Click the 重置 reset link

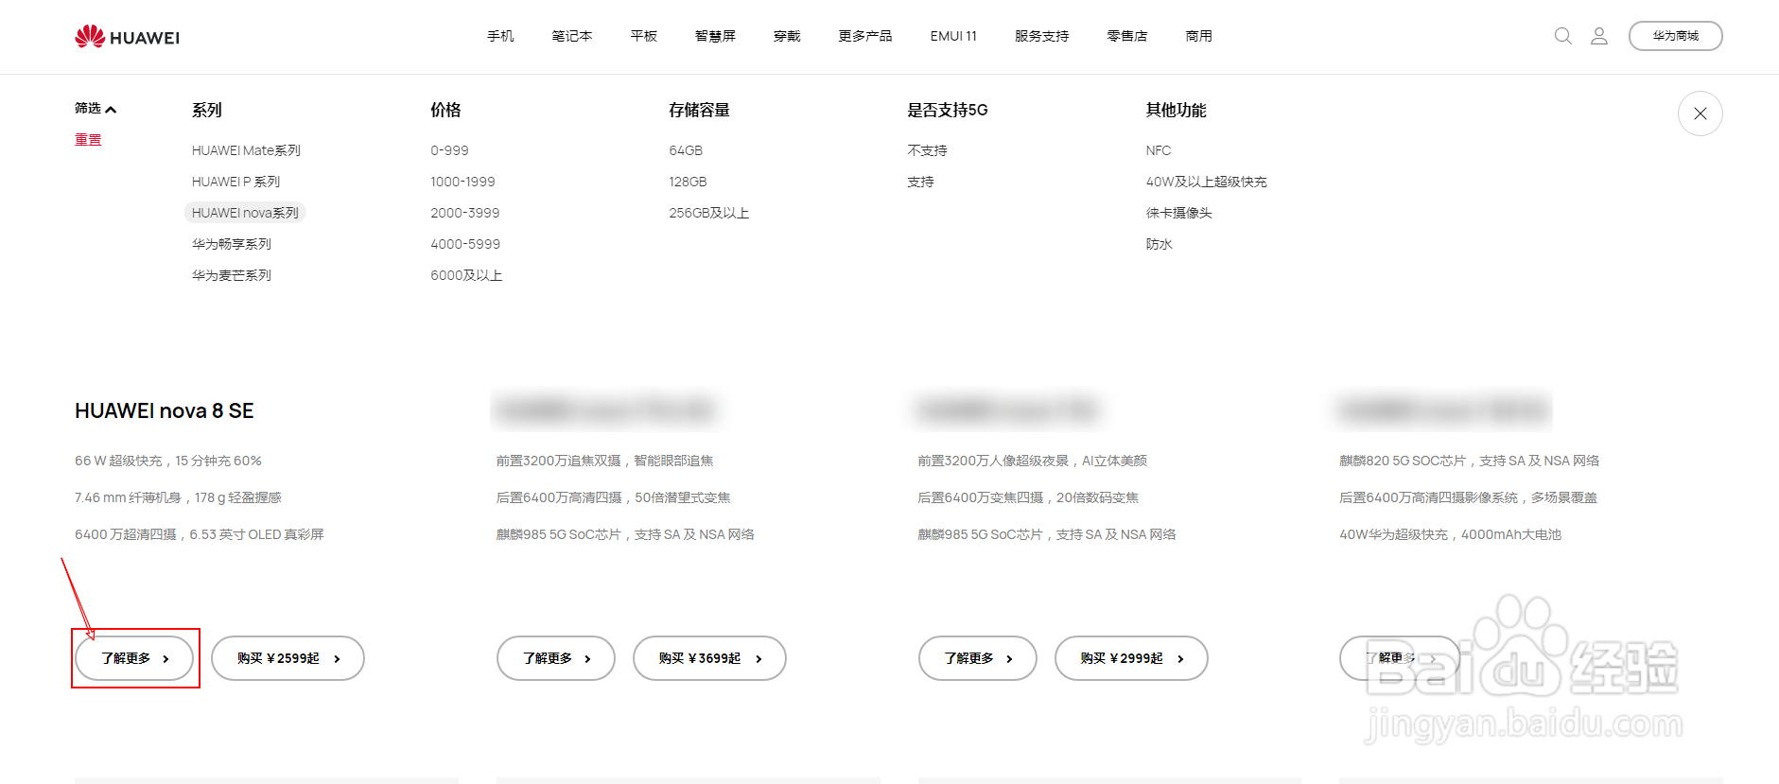tap(88, 140)
